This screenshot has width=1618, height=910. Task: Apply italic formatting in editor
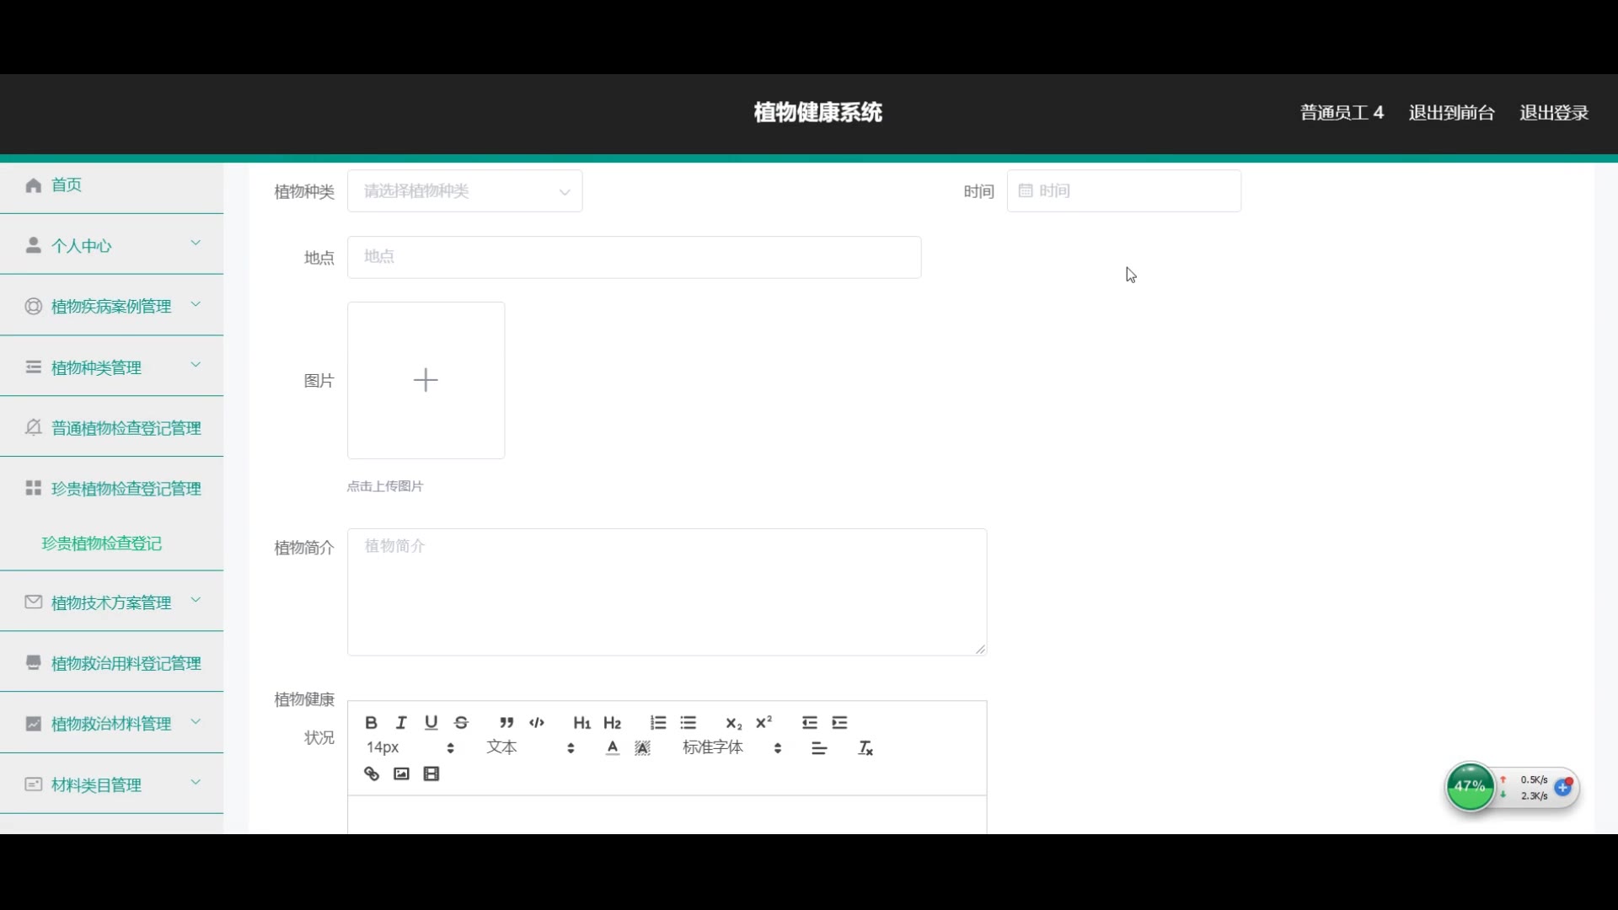click(401, 723)
